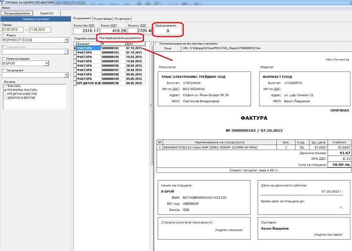Open the Разгледай детайлно документите tab
Image resolution: width=352 pixels, height=251 pixels.
tap(120, 38)
